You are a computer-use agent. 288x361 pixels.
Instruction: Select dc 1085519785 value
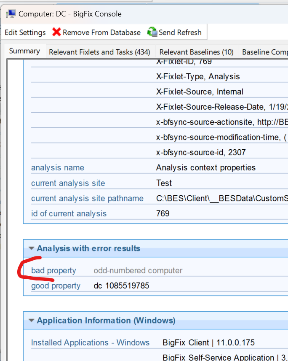pyautogui.click(x=121, y=286)
